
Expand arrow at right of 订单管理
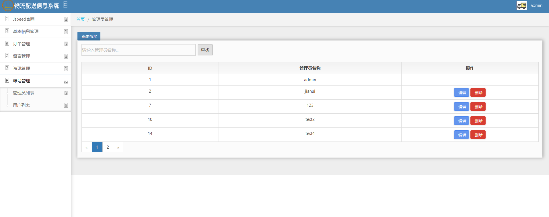[x=66, y=44]
